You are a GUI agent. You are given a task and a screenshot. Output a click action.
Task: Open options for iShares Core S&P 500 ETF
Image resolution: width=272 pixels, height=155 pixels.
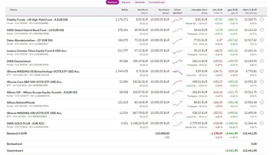(x=262, y=82)
